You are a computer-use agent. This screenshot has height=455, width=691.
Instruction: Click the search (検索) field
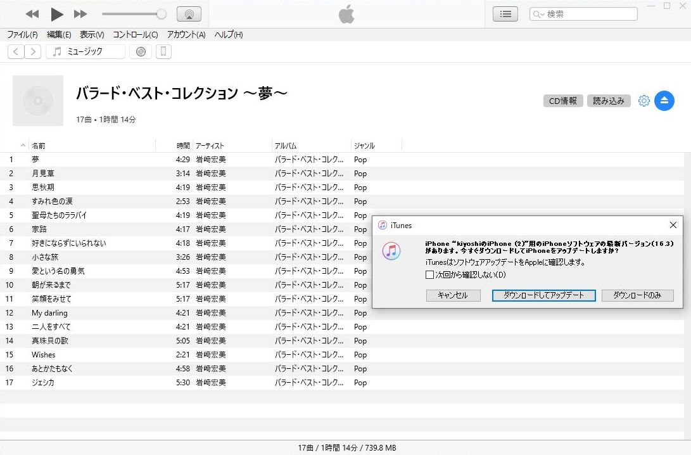[583, 14]
